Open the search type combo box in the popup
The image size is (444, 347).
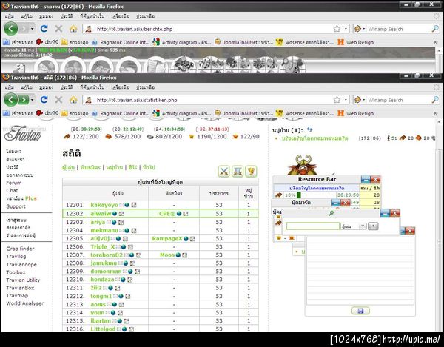354,226
